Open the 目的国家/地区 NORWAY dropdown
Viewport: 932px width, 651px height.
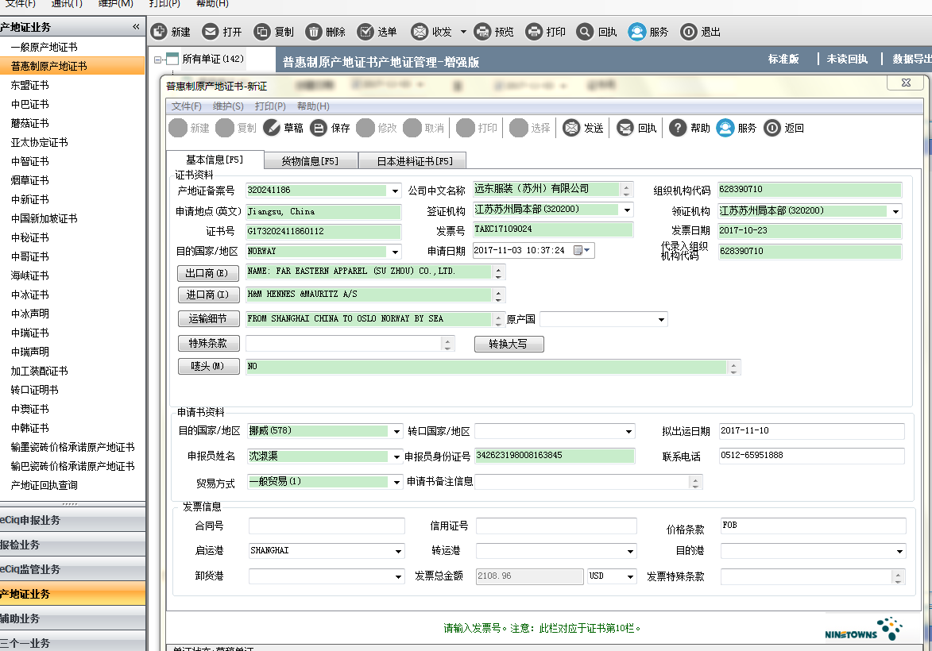(x=396, y=252)
